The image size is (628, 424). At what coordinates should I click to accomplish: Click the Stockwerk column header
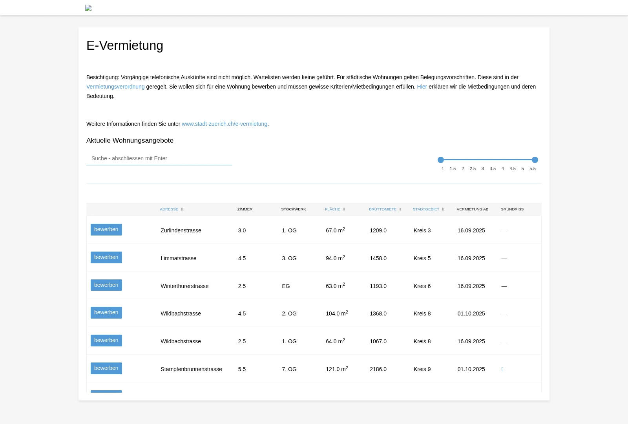point(294,209)
